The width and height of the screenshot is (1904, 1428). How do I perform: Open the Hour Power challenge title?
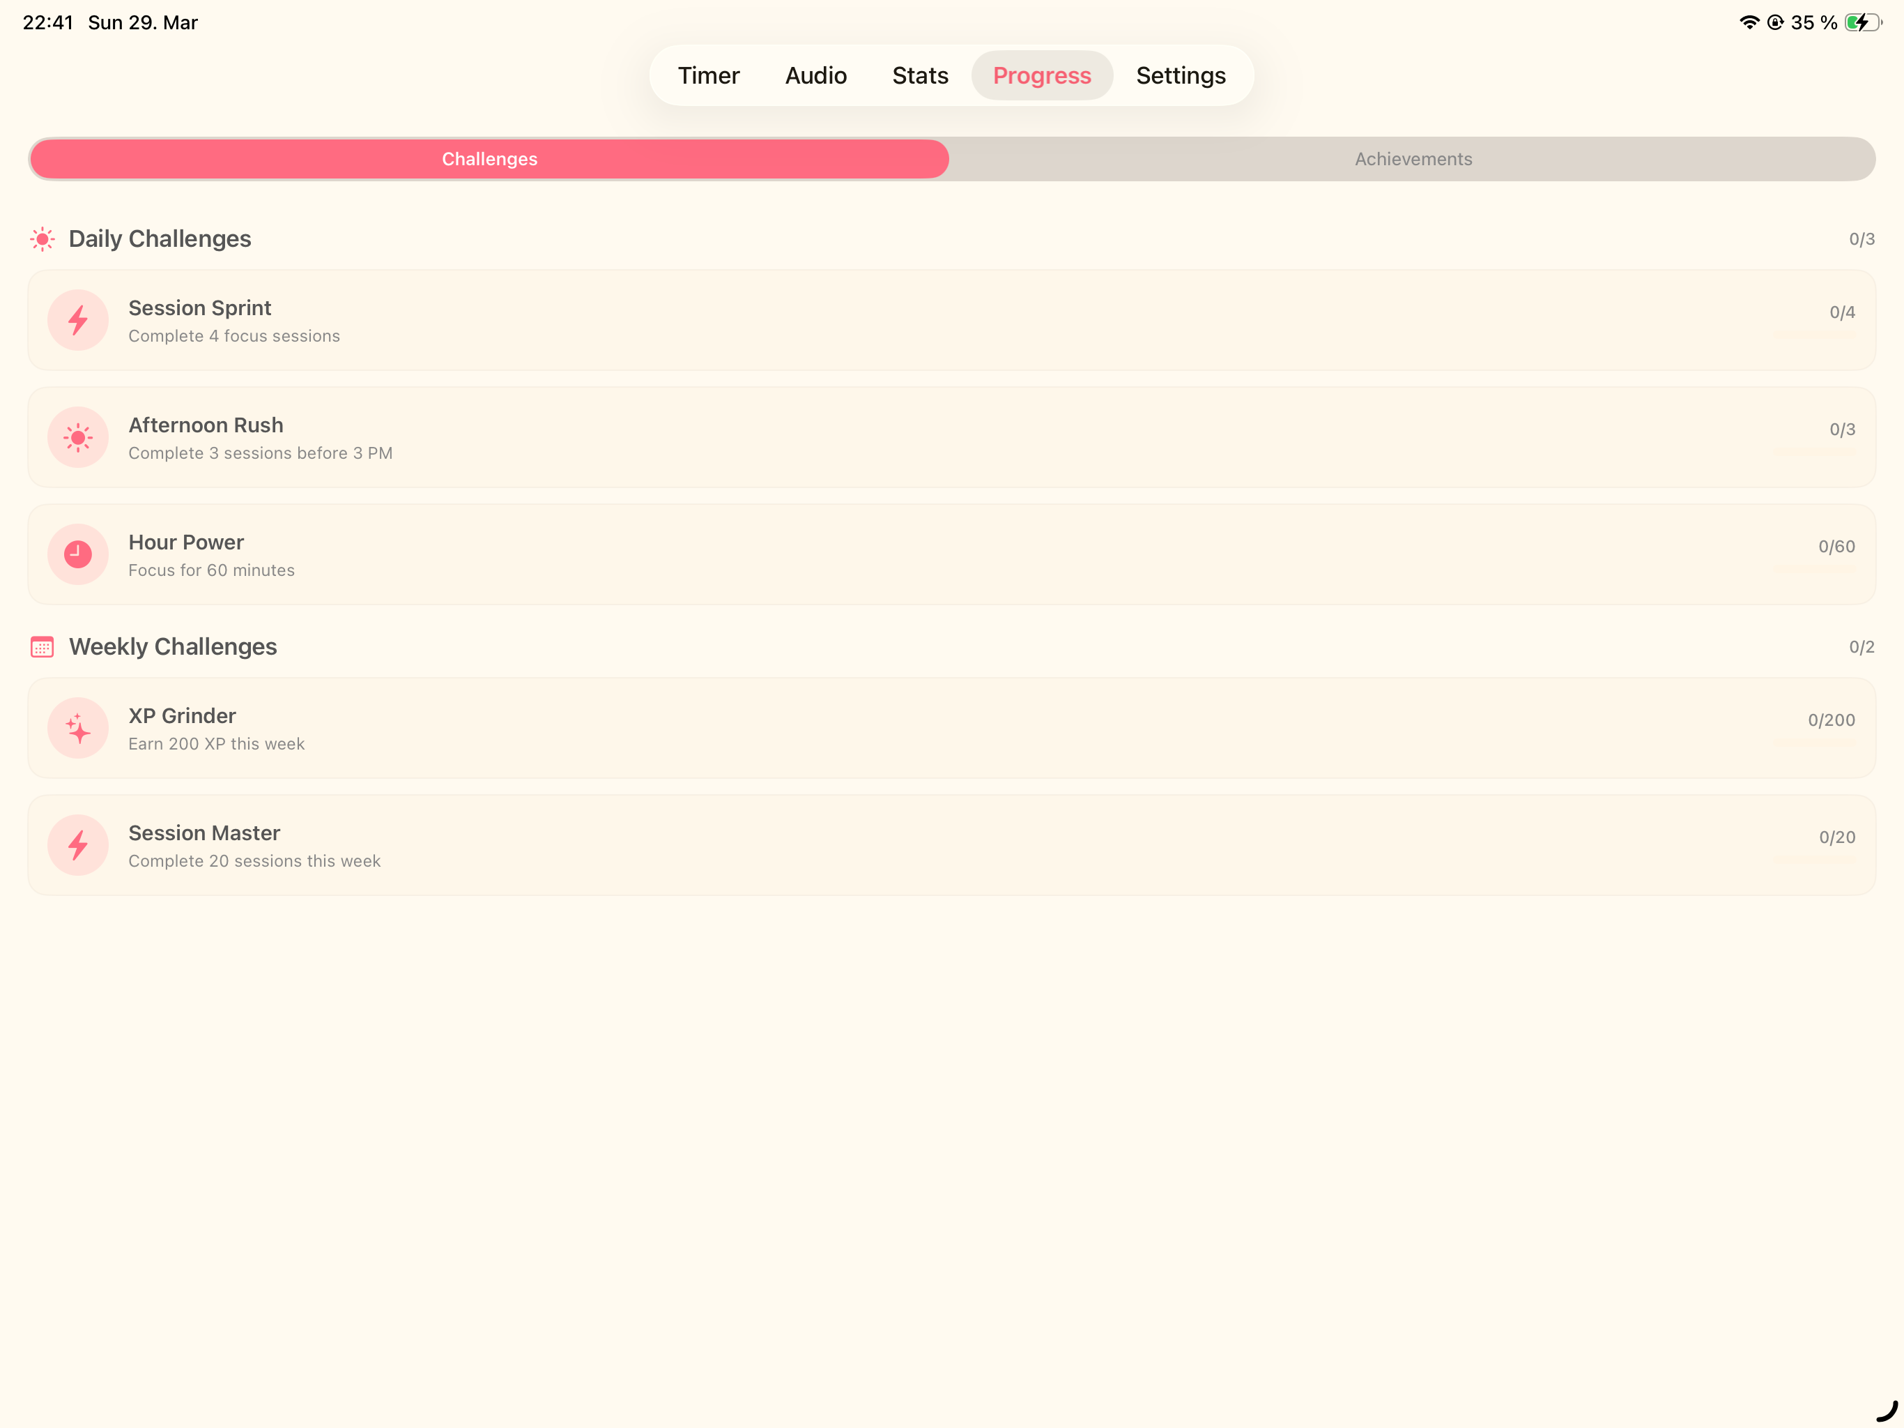(x=186, y=542)
